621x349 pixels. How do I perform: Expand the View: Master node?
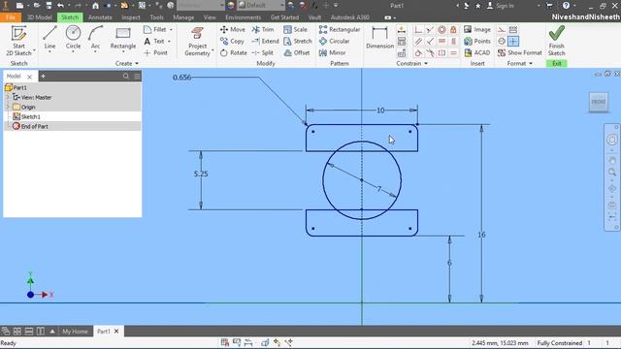tap(7, 97)
